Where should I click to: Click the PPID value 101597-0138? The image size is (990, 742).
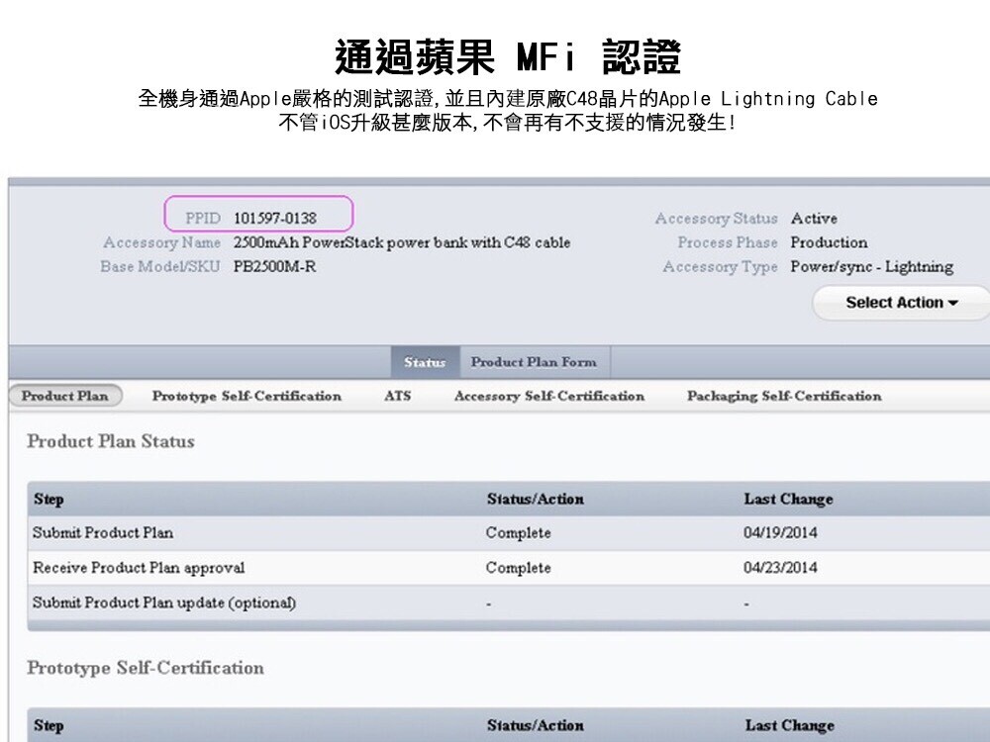[274, 219]
